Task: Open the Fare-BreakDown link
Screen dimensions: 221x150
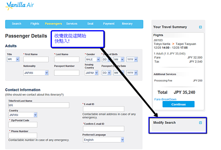Action: point(165,99)
